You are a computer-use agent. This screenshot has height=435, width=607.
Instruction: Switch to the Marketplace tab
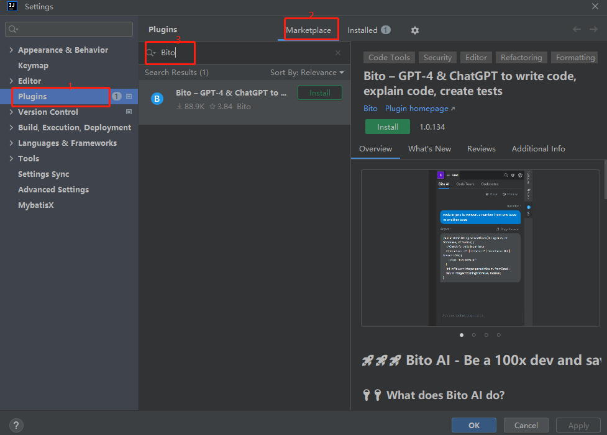pos(309,30)
